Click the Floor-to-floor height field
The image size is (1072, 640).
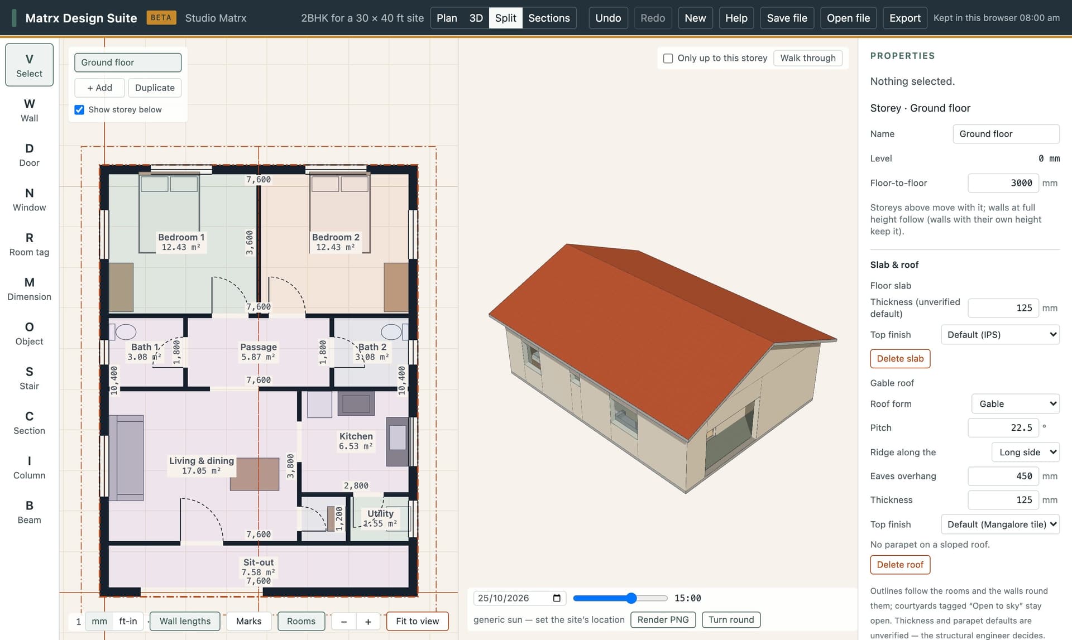tap(1003, 183)
